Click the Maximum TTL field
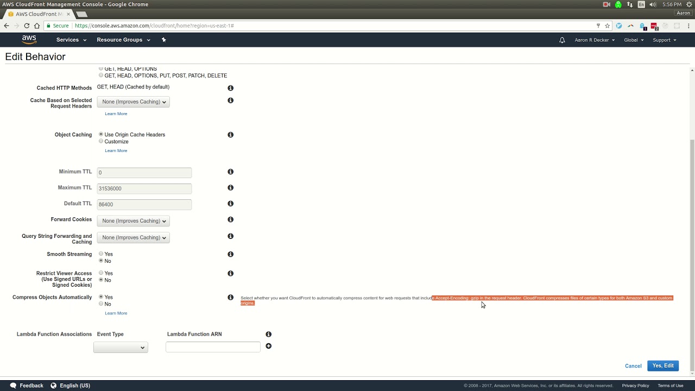This screenshot has width=695, height=391. tap(144, 188)
